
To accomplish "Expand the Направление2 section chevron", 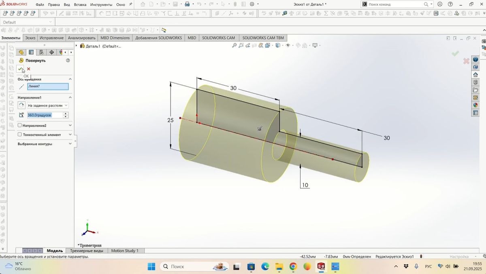I will (70, 125).
